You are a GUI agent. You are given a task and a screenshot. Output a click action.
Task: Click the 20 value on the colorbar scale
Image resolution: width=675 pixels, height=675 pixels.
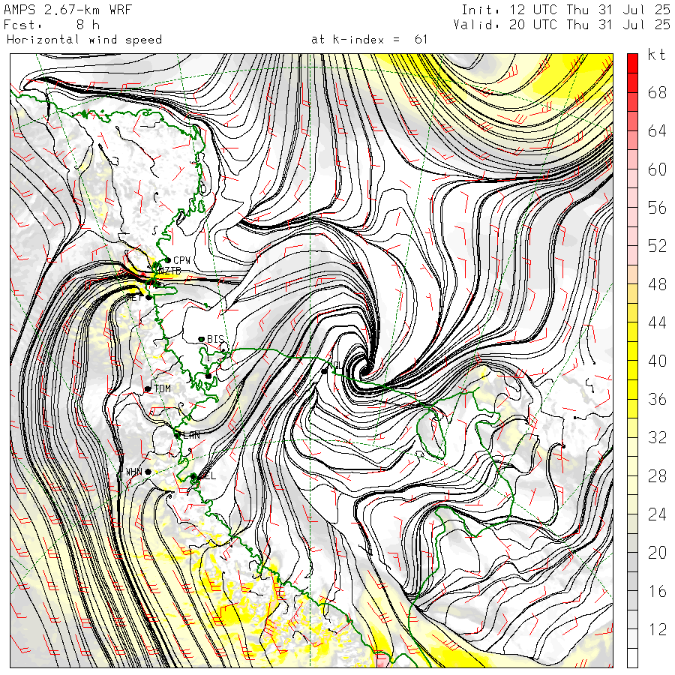657,553
